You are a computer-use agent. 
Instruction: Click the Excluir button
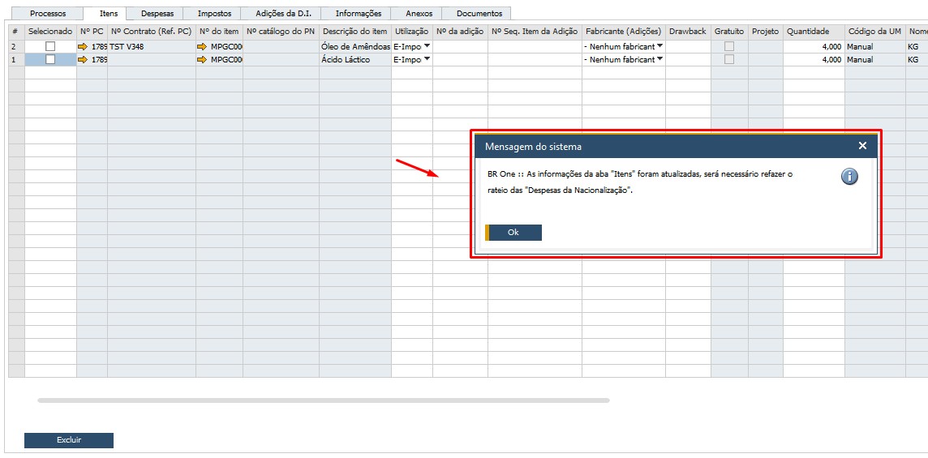pyautogui.click(x=69, y=440)
